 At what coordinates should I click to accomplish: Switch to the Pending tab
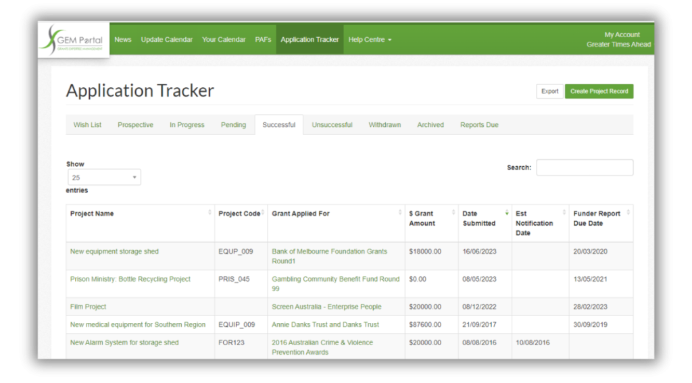[x=233, y=125]
